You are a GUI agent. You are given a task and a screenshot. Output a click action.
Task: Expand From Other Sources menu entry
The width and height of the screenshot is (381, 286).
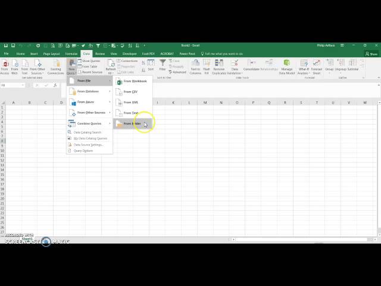pos(89,113)
